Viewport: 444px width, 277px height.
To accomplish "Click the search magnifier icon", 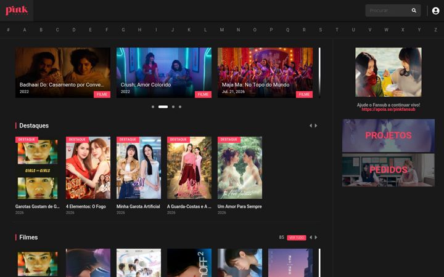I will tap(414, 10).
